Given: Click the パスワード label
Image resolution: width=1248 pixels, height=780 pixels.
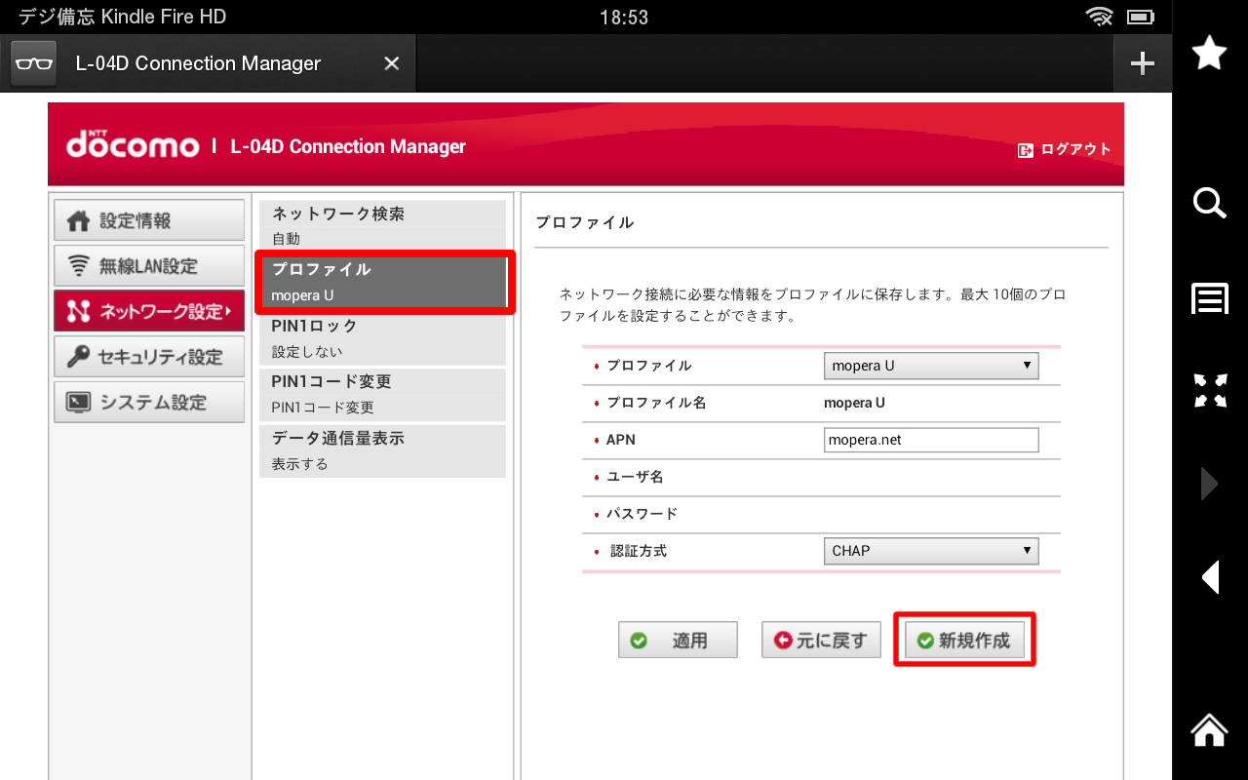Looking at the screenshot, I should tap(642, 514).
